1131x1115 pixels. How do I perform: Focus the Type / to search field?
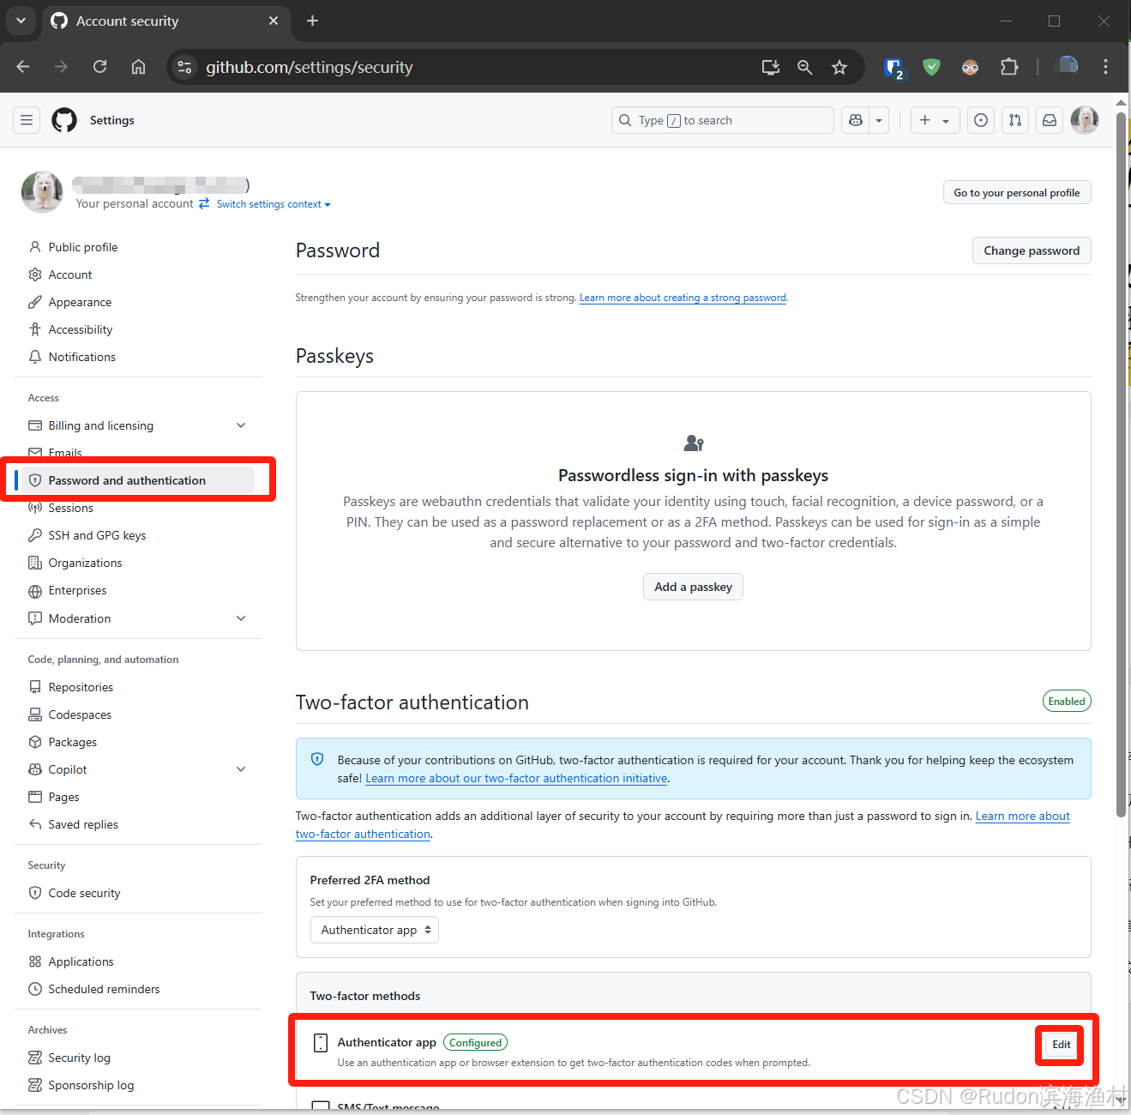point(723,120)
